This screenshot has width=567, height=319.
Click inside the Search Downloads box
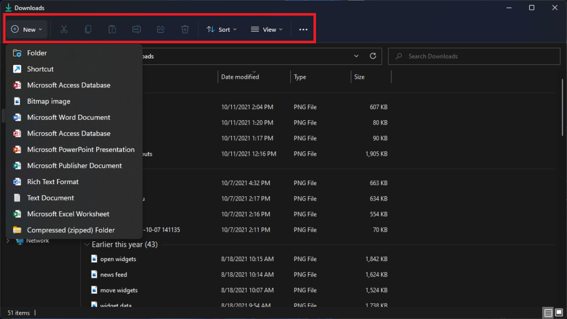474,56
